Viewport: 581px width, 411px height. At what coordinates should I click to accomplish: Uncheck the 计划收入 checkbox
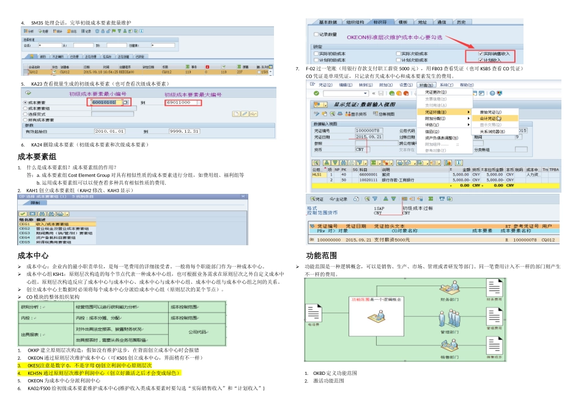pyautogui.click(x=480, y=60)
